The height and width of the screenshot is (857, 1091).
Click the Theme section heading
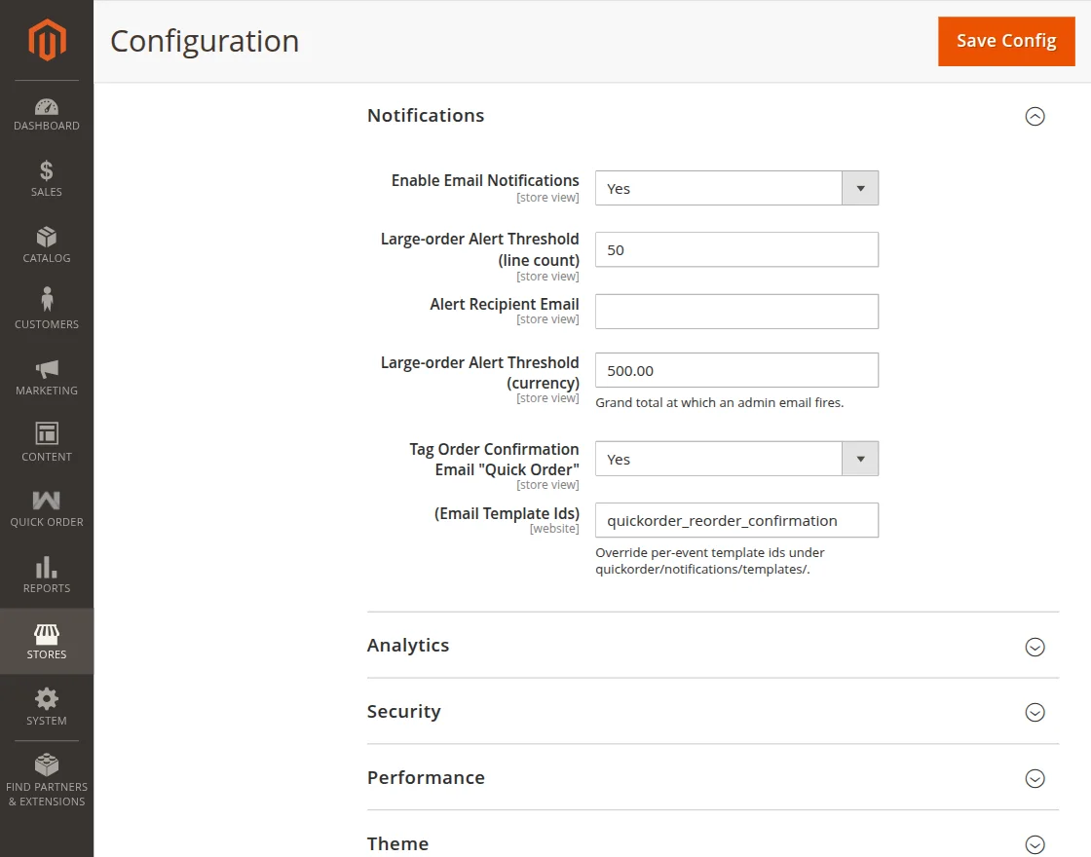coord(398,843)
